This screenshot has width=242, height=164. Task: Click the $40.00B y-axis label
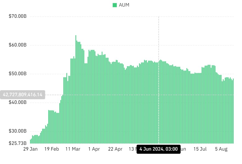[x=18, y=102]
